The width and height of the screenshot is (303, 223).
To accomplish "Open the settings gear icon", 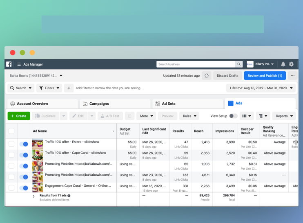I will click(x=291, y=64).
